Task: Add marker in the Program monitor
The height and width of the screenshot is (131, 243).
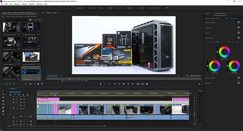Action: (x=101, y=84)
